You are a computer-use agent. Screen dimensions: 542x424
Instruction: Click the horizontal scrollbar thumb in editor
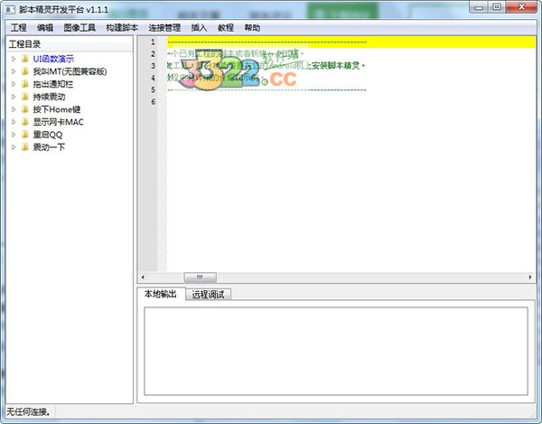201,277
